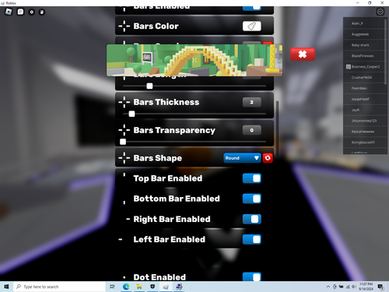Click the avatar icon beside Buisness_Cooper2
Screen dimensions: 389x292
coord(349,67)
